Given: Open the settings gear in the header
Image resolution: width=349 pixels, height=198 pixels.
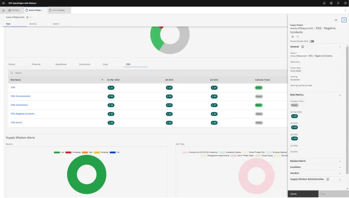Looking at the screenshot, I should point(331,3).
